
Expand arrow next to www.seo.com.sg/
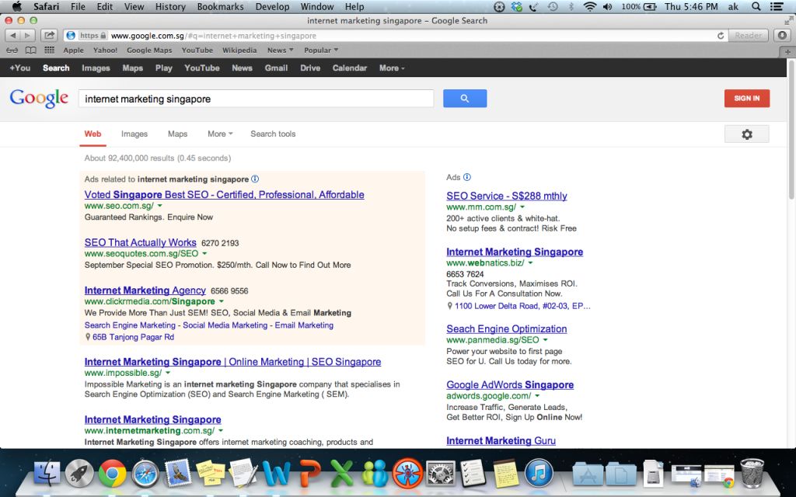tap(160, 206)
